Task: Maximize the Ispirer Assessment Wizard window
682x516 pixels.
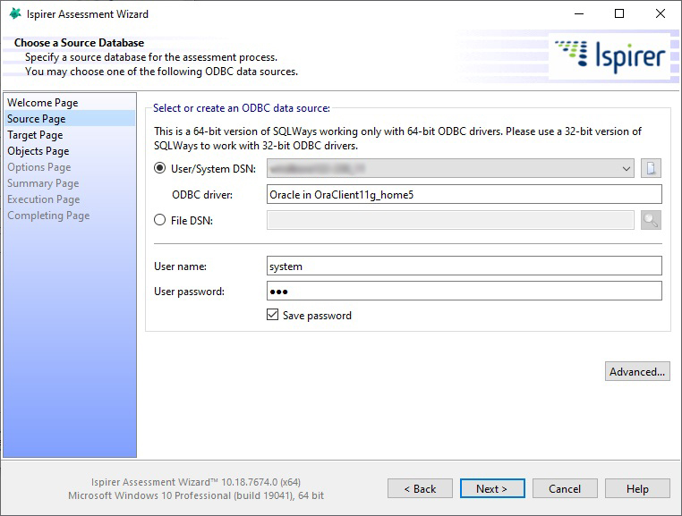Action: [x=619, y=14]
